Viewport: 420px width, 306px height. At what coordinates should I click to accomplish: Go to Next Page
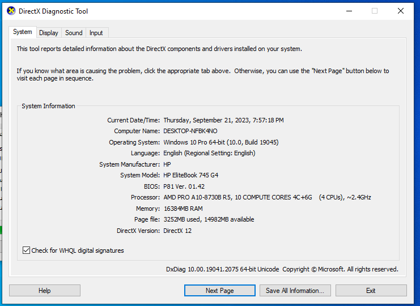tap(220, 291)
